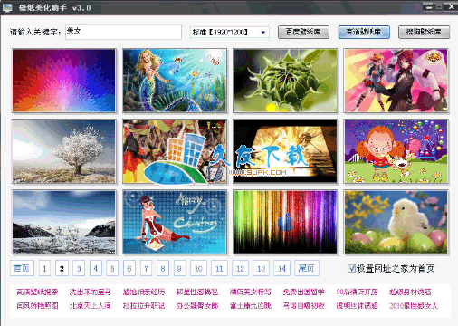Click the application icon in the title bar
Image resolution: width=458 pixels, height=326 pixels.
coord(7,8)
